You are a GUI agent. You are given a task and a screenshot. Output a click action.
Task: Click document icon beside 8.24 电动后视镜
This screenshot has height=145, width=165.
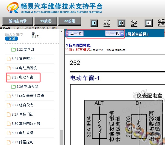pos(9,68)
